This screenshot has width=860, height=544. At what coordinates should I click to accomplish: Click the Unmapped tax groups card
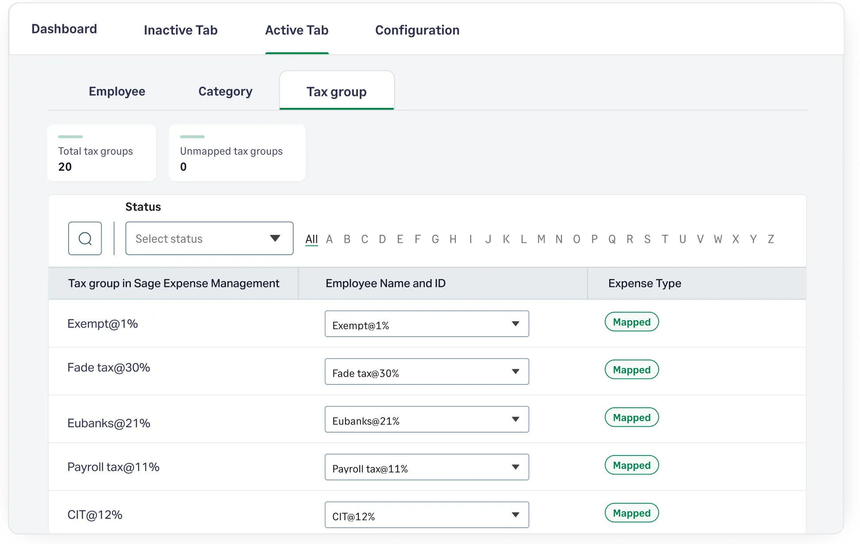click(x=237, y=153)
